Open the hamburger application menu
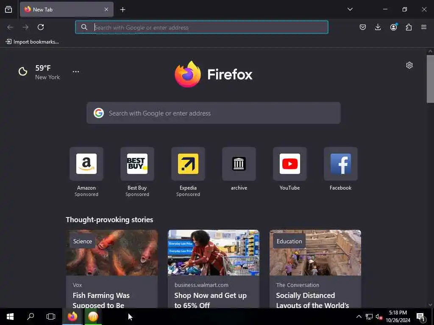This screenshot has height=325, width=434. (423, 27)
